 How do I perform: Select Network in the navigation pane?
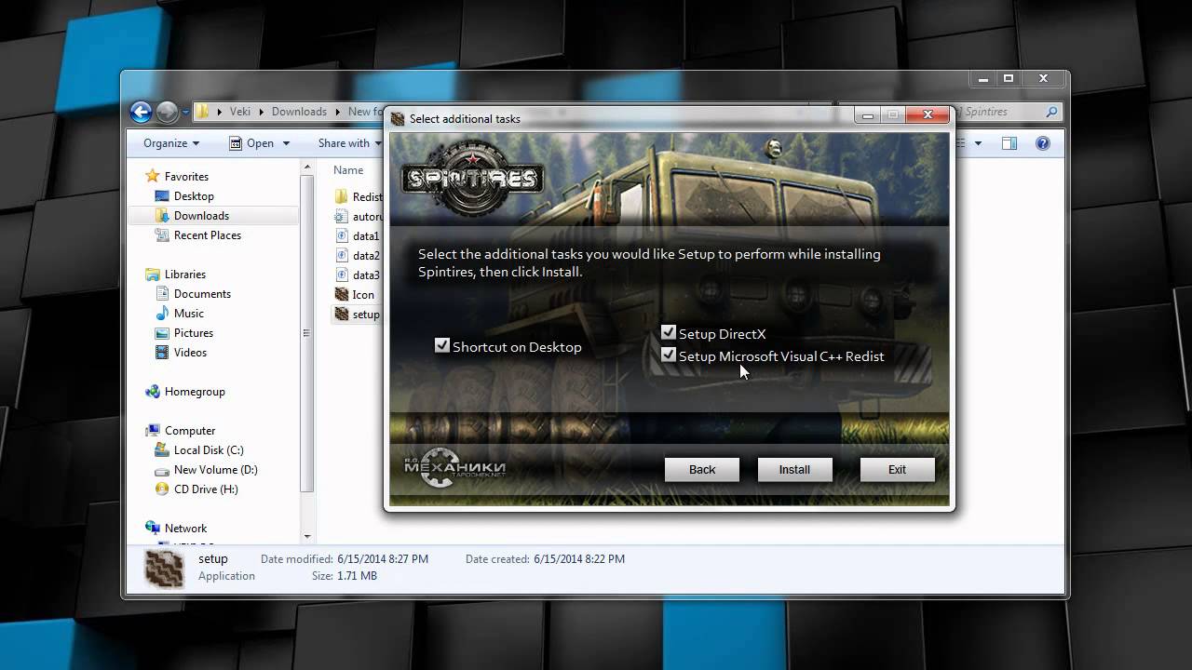pyautogui.click(x=185, y=529)
